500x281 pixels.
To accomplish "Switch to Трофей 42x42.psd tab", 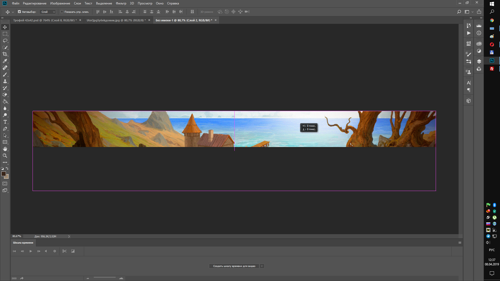I will pyautogui.click(x=45, y=20).
